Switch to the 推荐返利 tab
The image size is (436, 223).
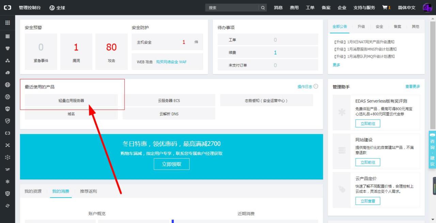[x=89, y=191]
